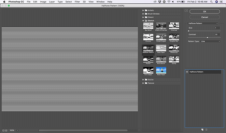Click the Contrast slider handle

[208, 37]
